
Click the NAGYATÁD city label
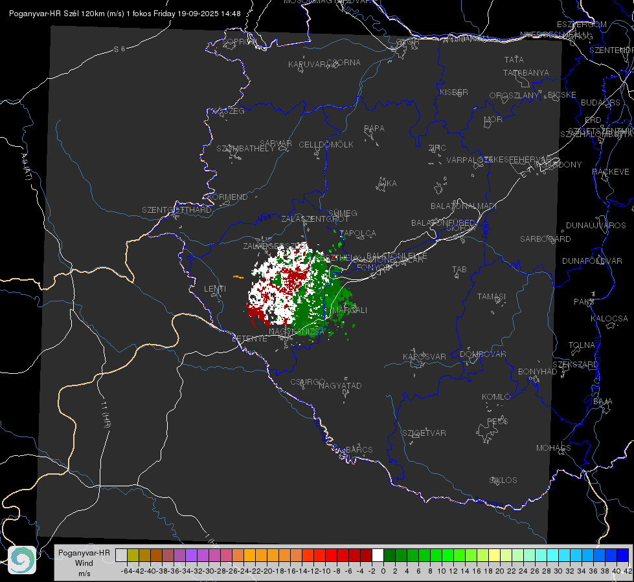coord(340,385)
